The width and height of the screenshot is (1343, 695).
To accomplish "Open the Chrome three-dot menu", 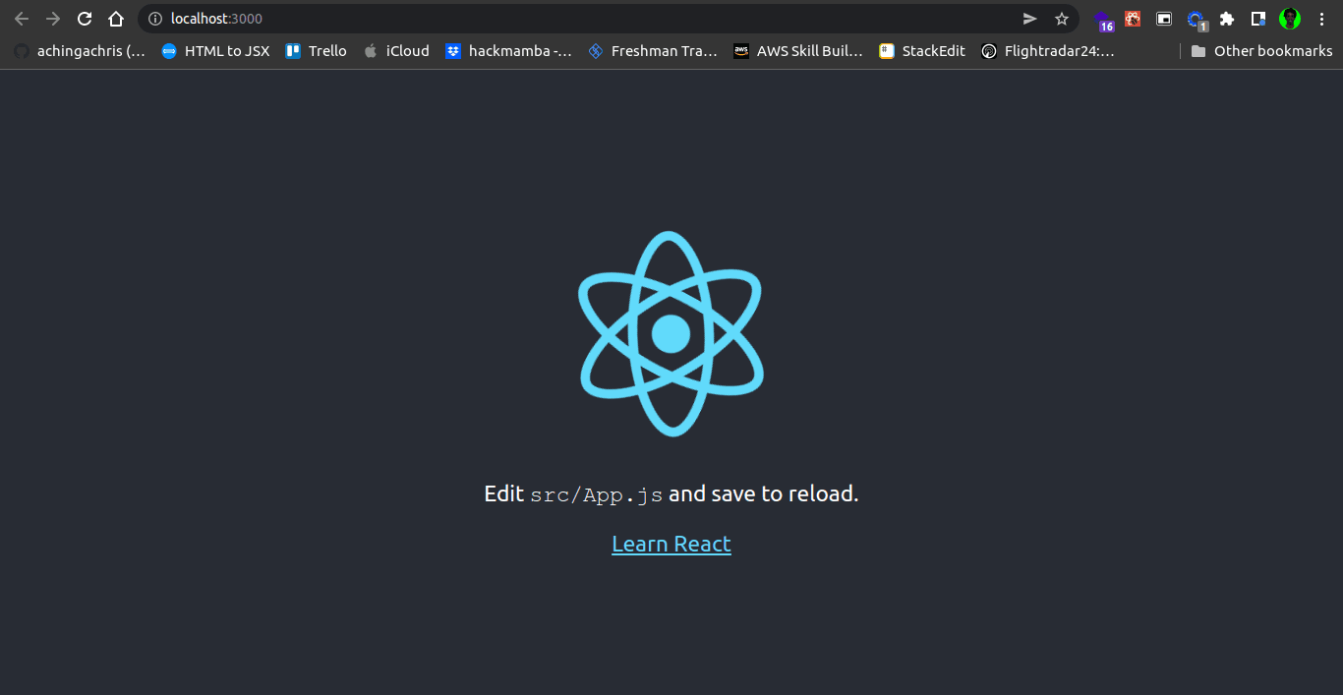I will tap(1321, 19).
